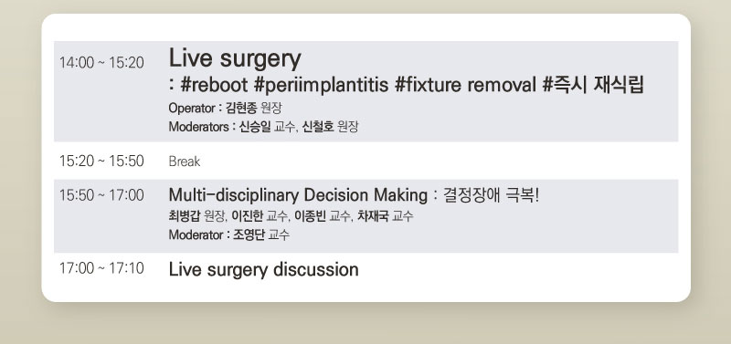The width and height of the screenshot is (731, 344).
Task: Click speaker 차재국 교수
Action: 385,216
